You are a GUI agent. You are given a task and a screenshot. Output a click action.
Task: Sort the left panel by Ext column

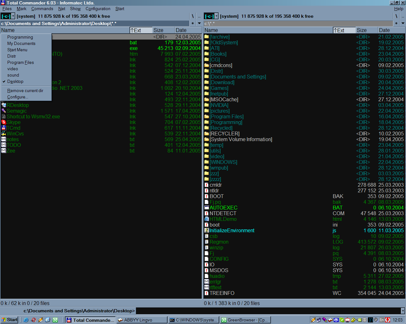point(141,30)
